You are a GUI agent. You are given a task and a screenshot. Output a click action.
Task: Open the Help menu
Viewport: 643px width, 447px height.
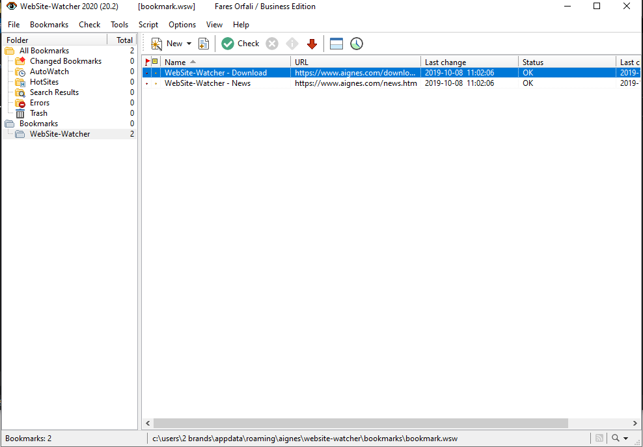click(241, 25)
